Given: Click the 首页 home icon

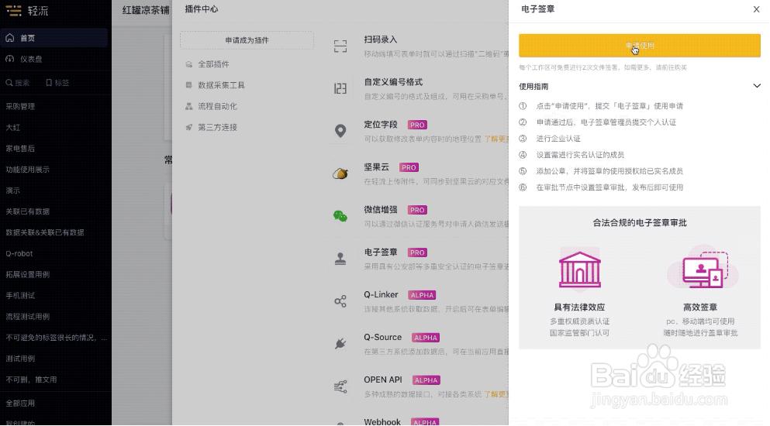Looking at the screenshot, I should tap(9, 38).
